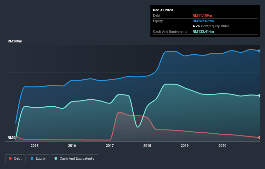This screenshot has height=169, width=265.
Task: Click the 2015 x-axis label
Action: pyautogui.click(x=35, y=146)
